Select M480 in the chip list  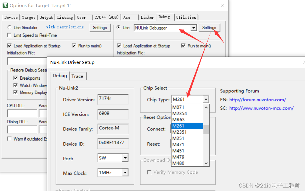[x=179, y=163]
